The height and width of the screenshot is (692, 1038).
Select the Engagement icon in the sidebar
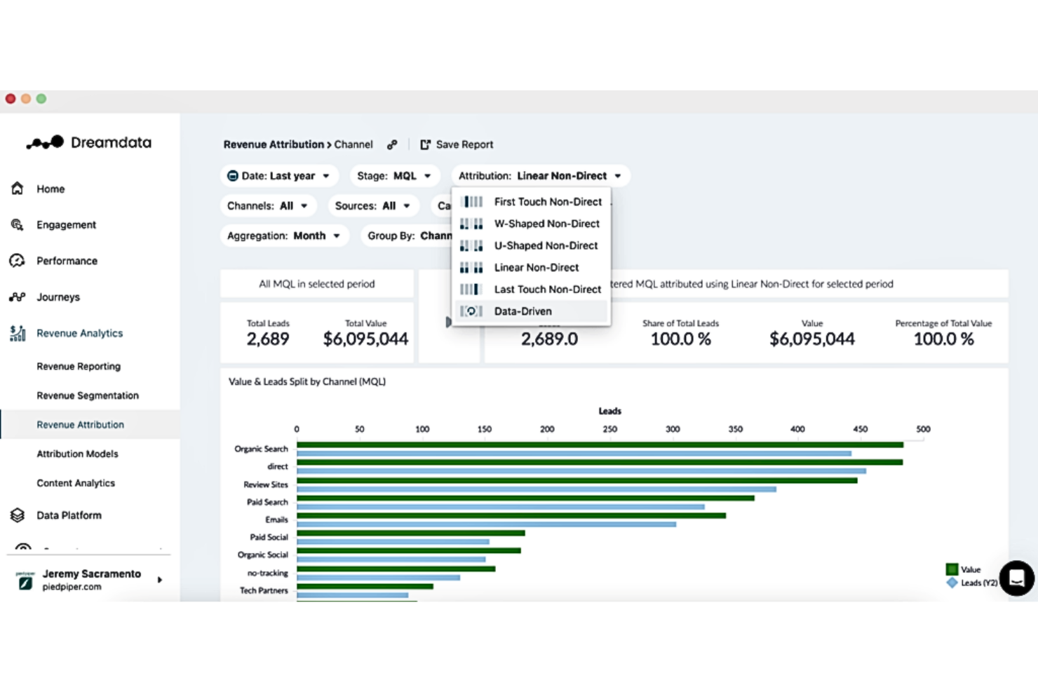click(x=17, y=224)
